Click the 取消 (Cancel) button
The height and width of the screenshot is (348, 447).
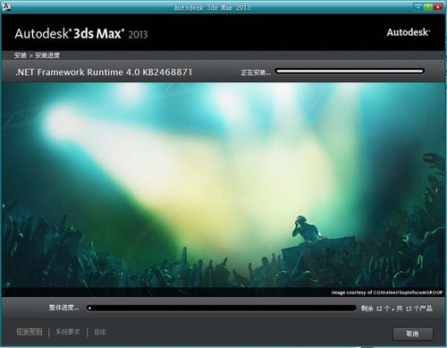pyautogui.click(x=413, y=334)
